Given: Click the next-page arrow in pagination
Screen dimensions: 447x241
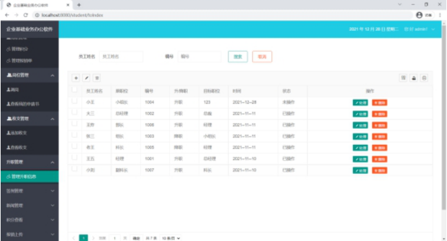Looking at the screenshot, I should 94,238.
